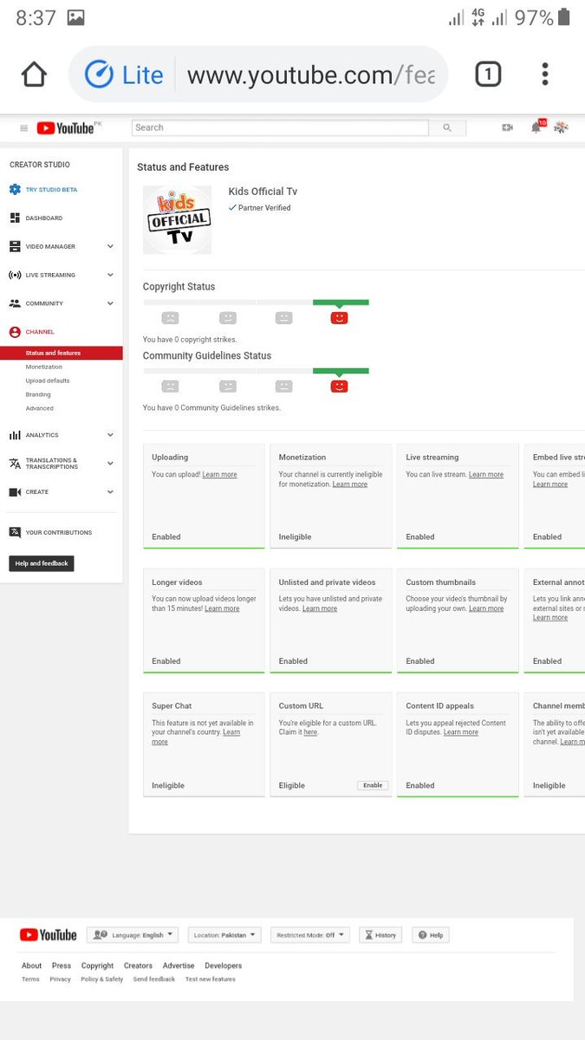The width and height of the screenshot is (585, 1040).
Task: Expand the Analytics section
Action: click(110, 435)
